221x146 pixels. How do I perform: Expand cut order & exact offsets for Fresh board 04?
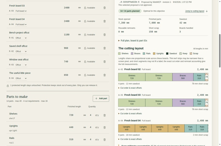[130, 139]
